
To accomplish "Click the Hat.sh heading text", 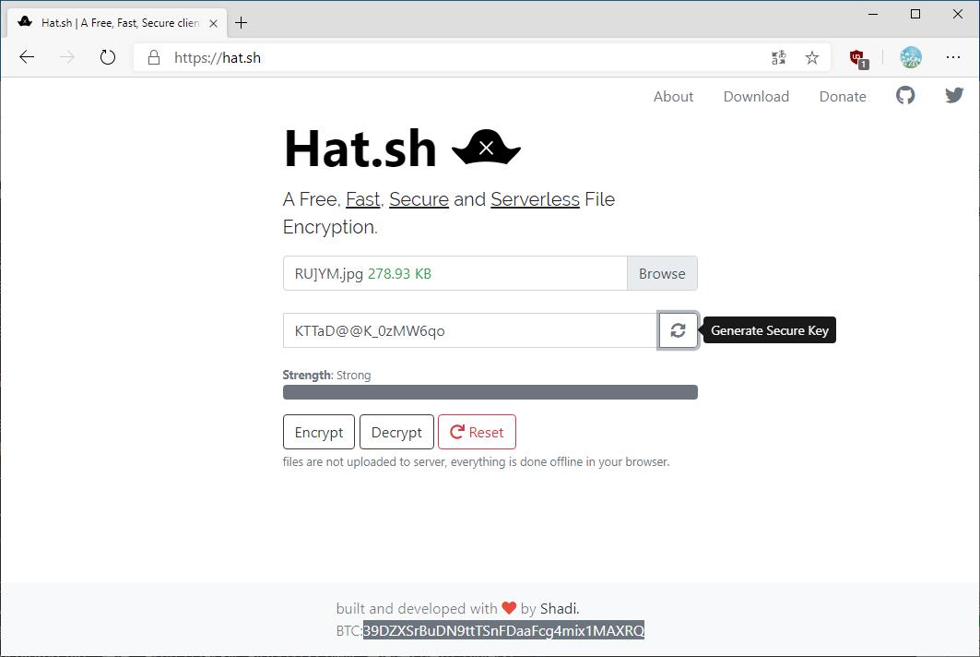I will 360,149.
